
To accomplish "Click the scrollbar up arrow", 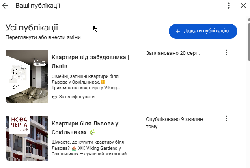I will [249, 19].
